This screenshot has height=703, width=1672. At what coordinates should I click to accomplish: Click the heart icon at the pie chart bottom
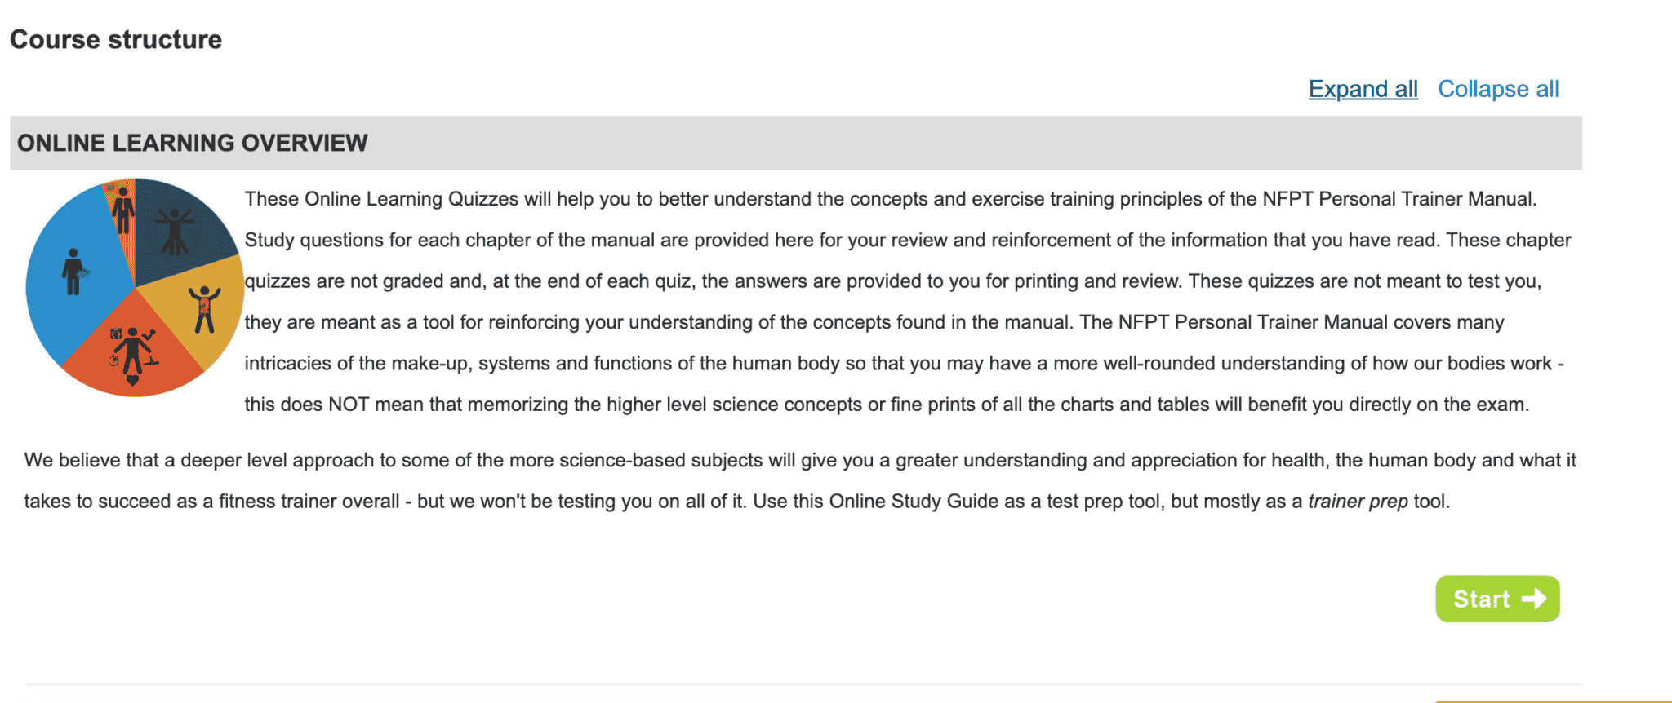point(133,380)
